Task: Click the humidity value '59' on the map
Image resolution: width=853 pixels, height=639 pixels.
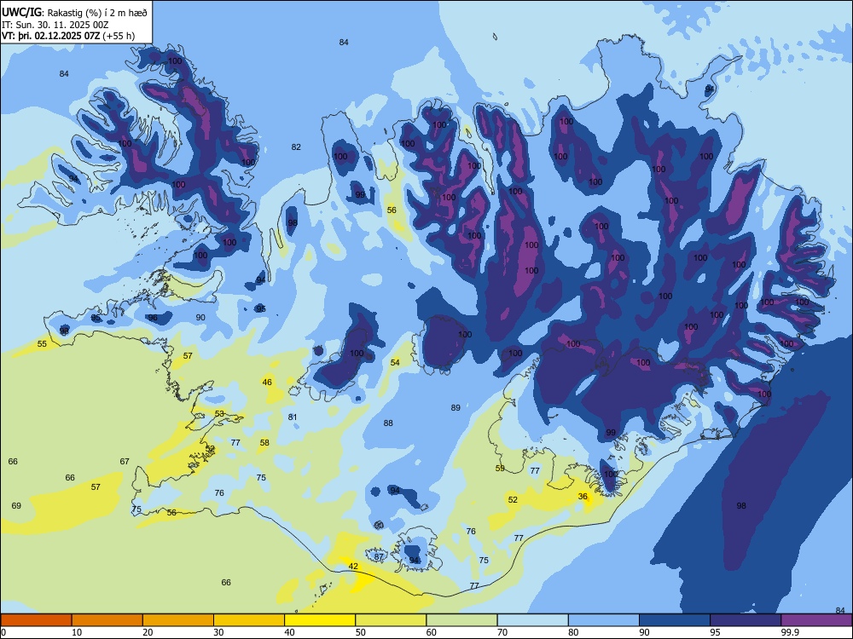Action: tap(500, 468)
